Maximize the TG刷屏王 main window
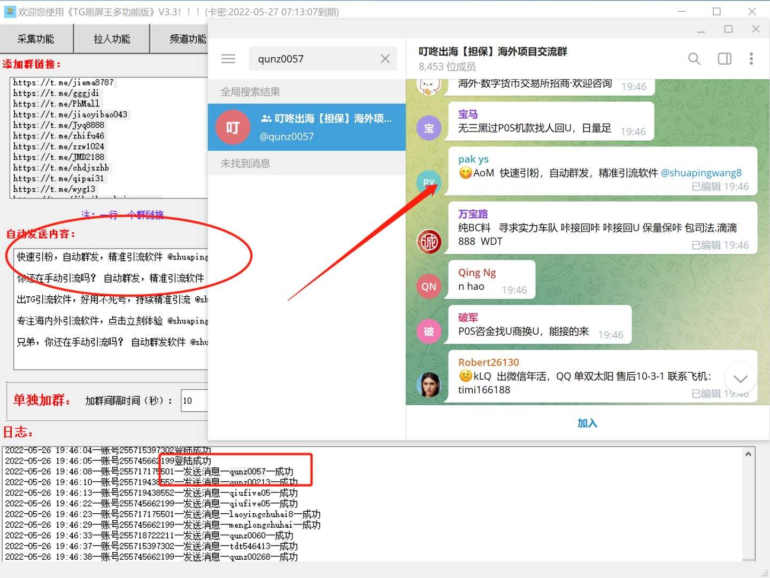770x578 pixels. click(717, 11)
